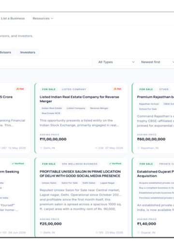Image resolution: width=174 pixels, height=244 pixels.
Task: Open the listing titled ending Crore
Action: point(6,97)
